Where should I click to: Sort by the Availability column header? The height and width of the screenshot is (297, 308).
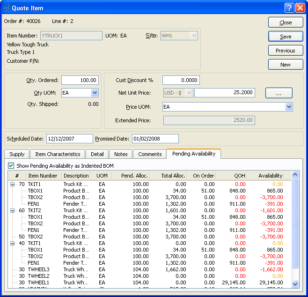pos(270,176)
